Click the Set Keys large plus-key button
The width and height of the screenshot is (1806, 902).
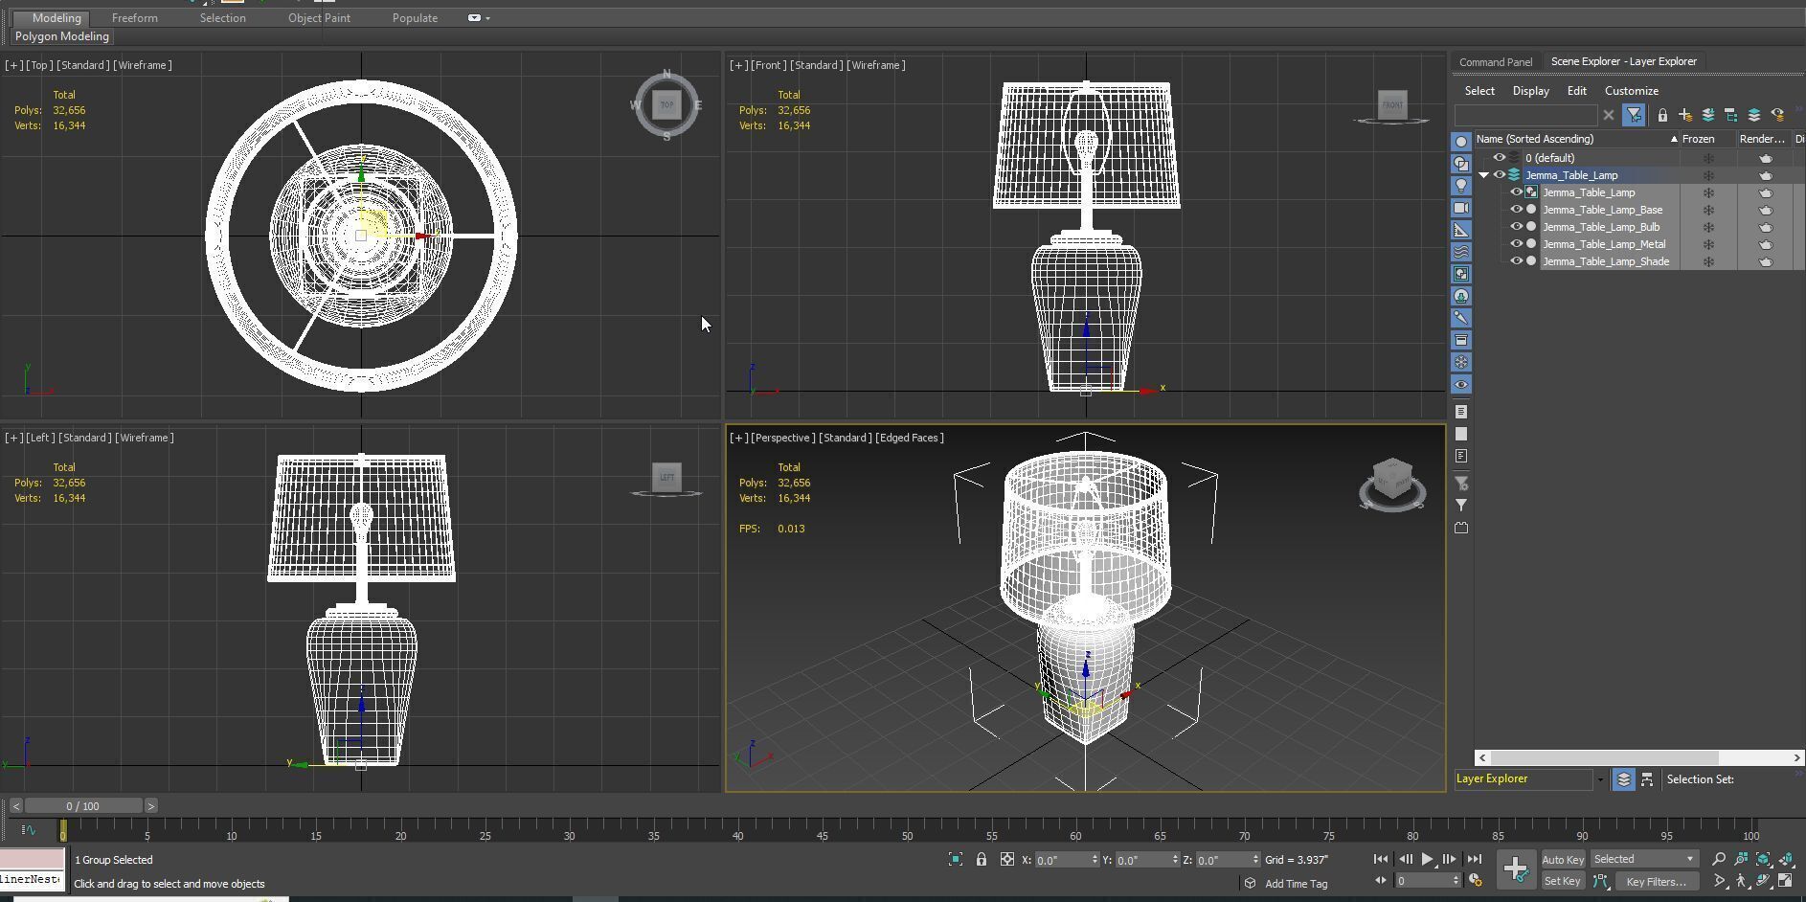(1516, 869)
